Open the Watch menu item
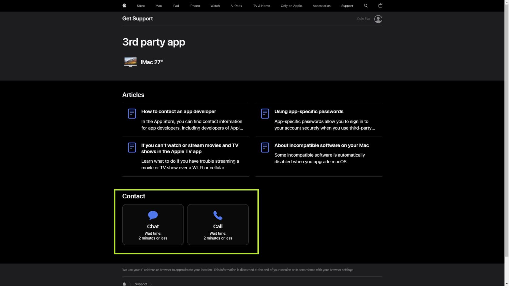The height and width of the screenshot is (298, 509). tap(215, 6)
